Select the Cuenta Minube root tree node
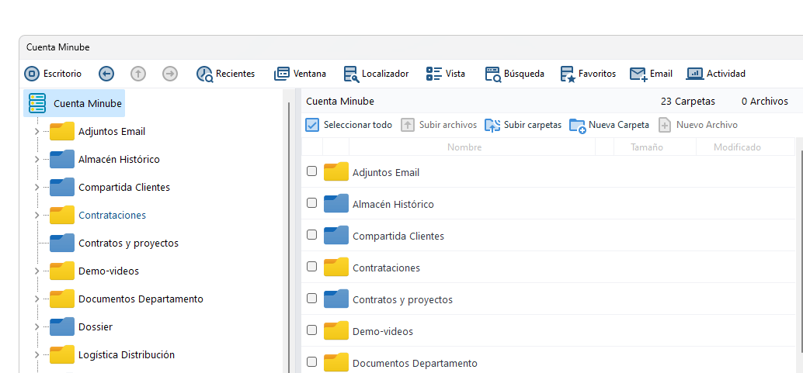The width and height of the screenshot is (803, 373). click(75, 103)
